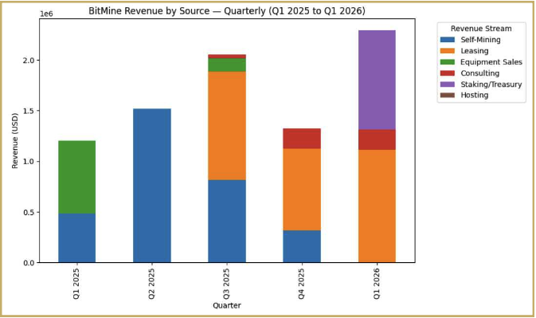The width and height of the screenshot is (536, 318).
Task: Click the "Q4 2025" x-axis tick label
Action: click(301, 284)
